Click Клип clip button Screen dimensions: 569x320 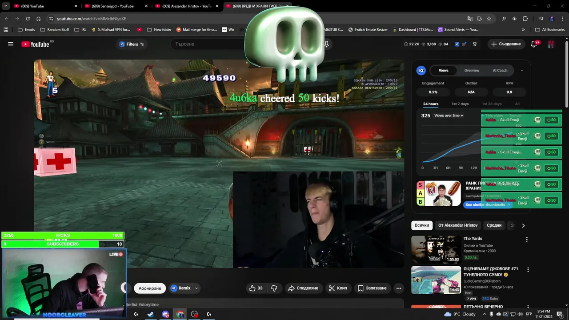point(338,288)
